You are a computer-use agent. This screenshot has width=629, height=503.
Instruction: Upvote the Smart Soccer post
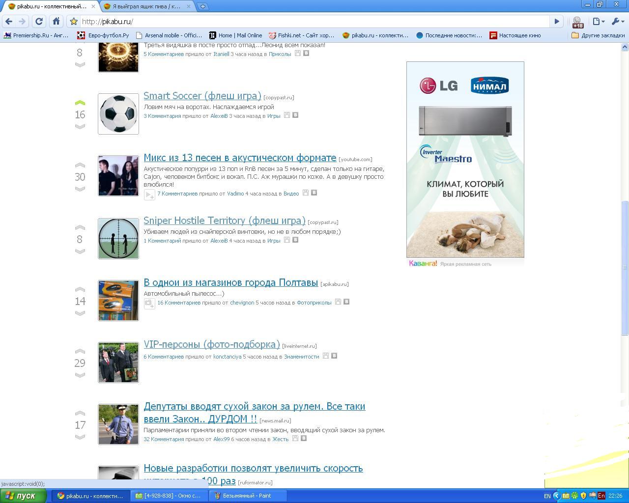pyautogui.click(x=80, y=103)
